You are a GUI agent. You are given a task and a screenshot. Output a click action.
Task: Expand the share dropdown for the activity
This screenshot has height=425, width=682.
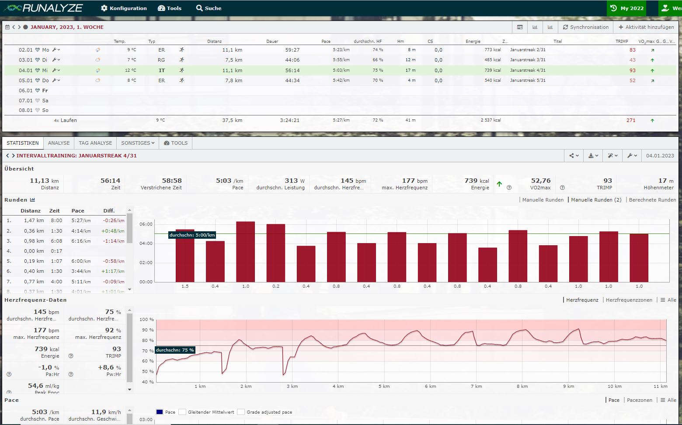point(574,156)
